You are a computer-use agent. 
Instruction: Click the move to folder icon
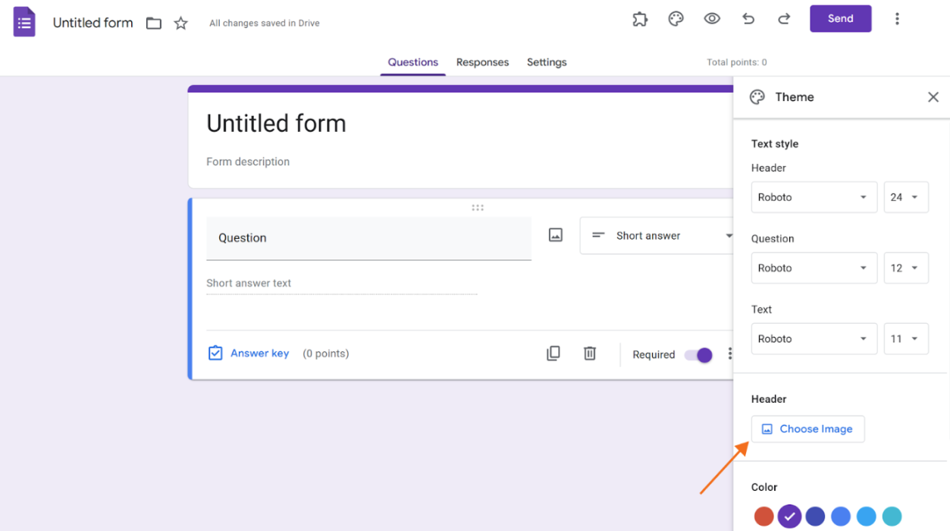[154, 24]
